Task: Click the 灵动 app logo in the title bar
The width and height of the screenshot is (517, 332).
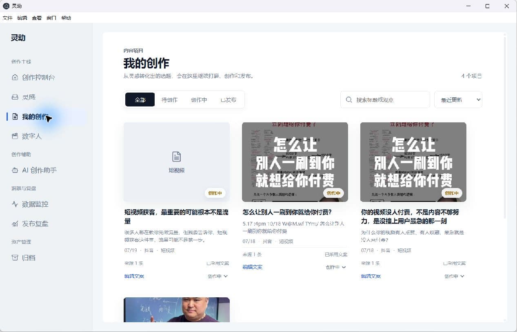Action: 6,6
